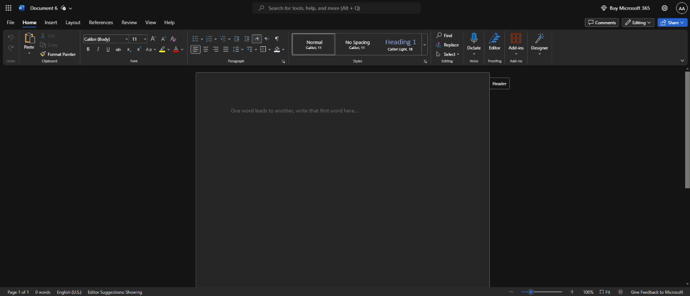The width and height of the screenshot is (690, 296).
Task: Open the Change Case Aa dropdown
Action: pos(151,50)
